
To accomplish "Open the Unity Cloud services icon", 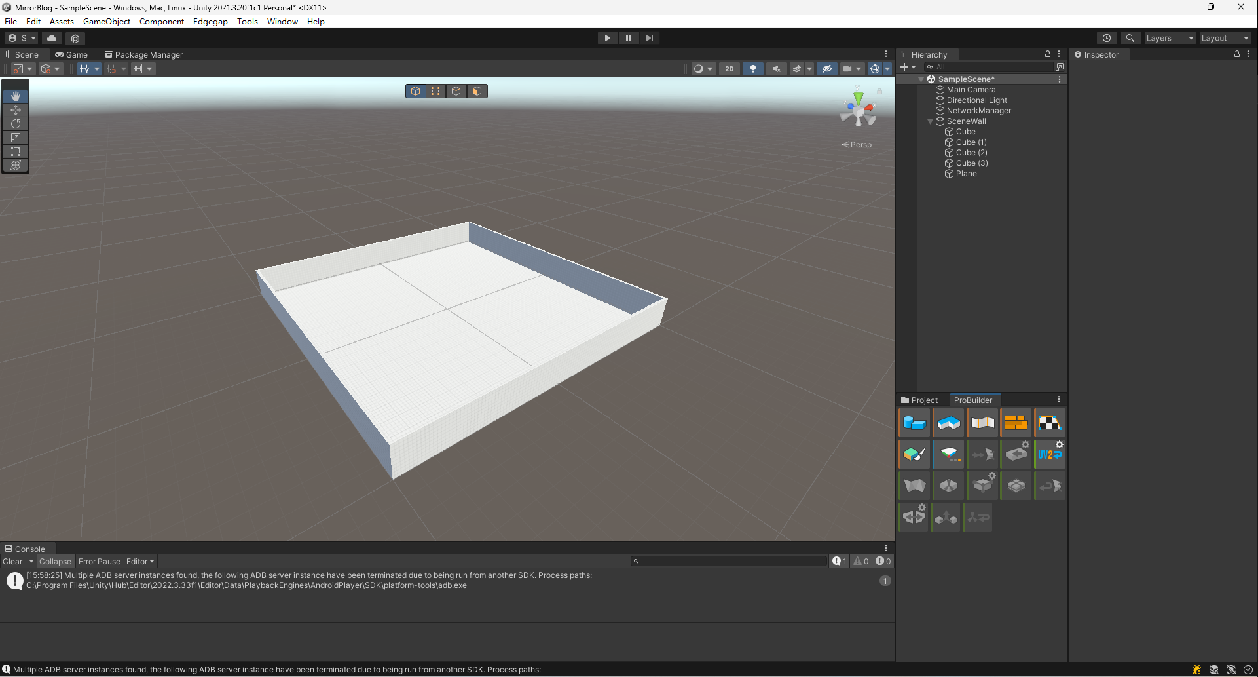I will (52, 38).
